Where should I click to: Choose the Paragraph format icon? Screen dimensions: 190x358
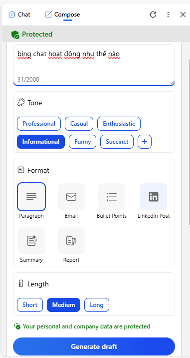[31, 197]
